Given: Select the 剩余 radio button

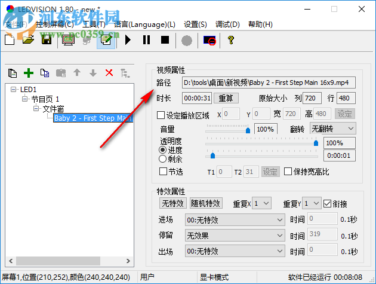Looking at the screenshot, I should click(162, 159).
